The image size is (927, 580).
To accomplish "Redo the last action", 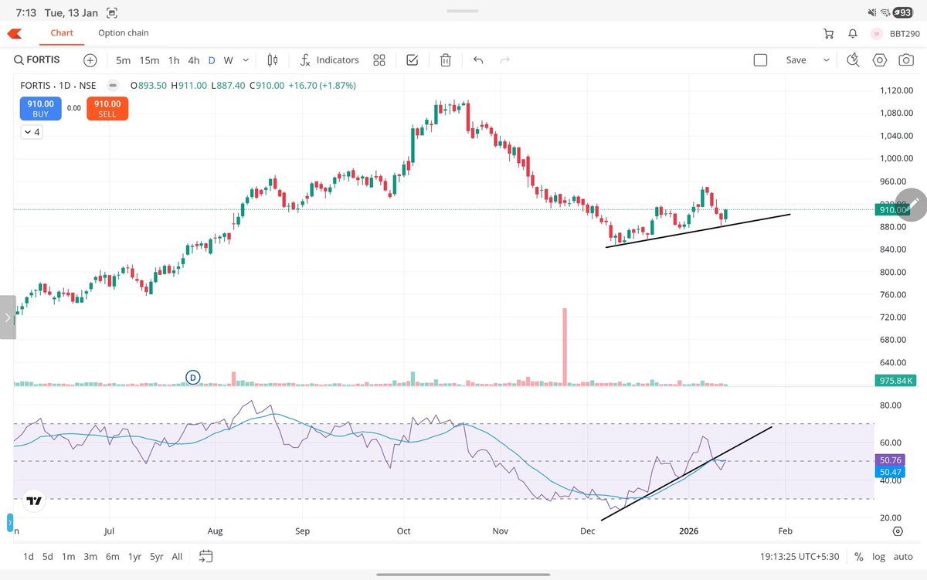I will click(505, 60).
